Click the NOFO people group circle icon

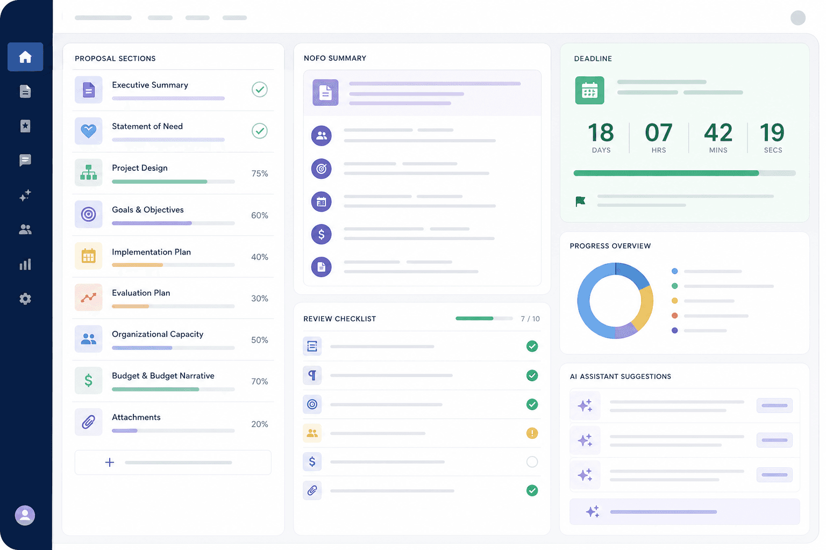(x=322, y=135)
